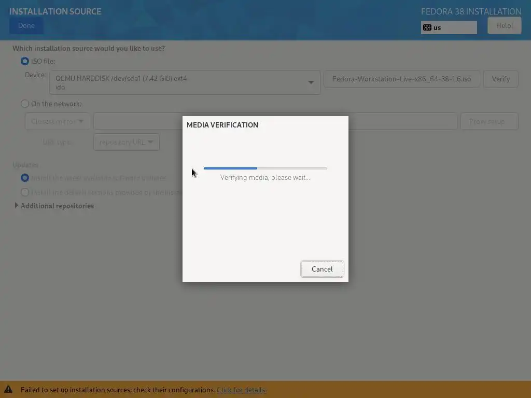Image resolution: width=531 pixels, height=398 pixels.
Task: Click Failed to set up installation sources message
Action: [x=118, y=390]
